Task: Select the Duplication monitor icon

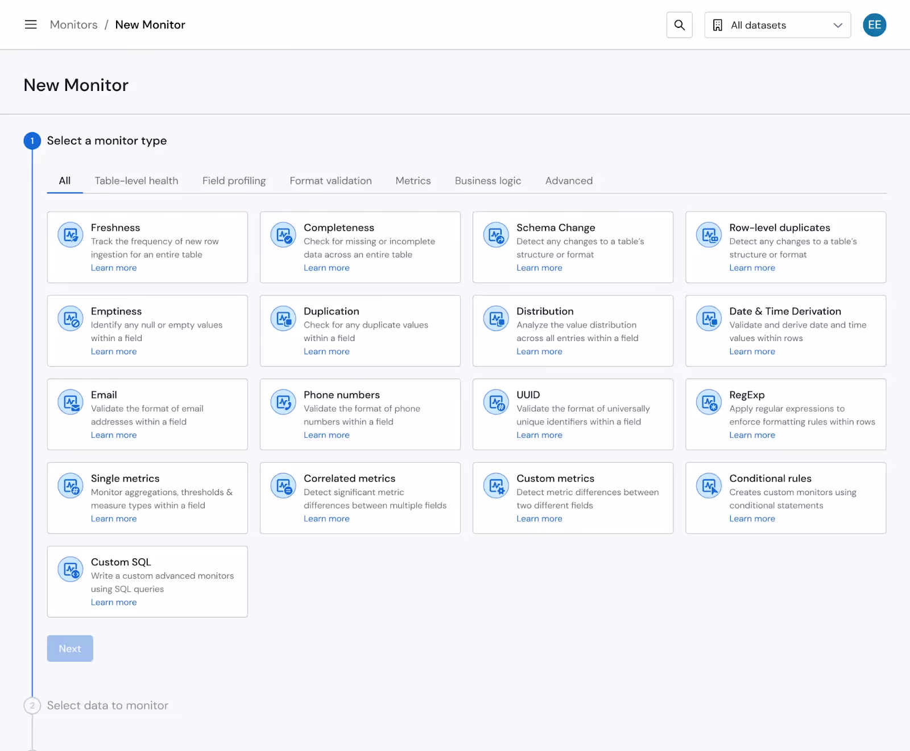Action: pos(283,318)
